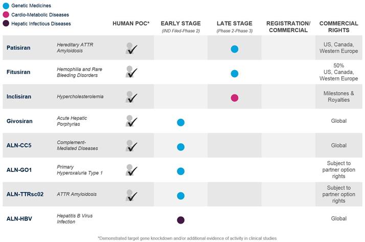
Task: Click the Givosiran human POC checkmark icon
Action: pos(132,122)
